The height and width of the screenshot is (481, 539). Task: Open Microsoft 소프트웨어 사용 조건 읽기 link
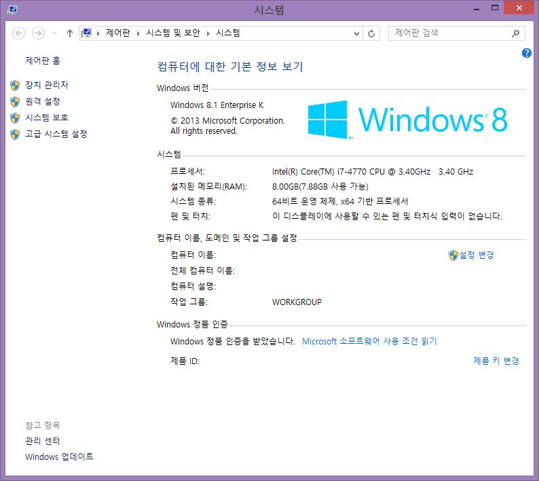[369, 341]
